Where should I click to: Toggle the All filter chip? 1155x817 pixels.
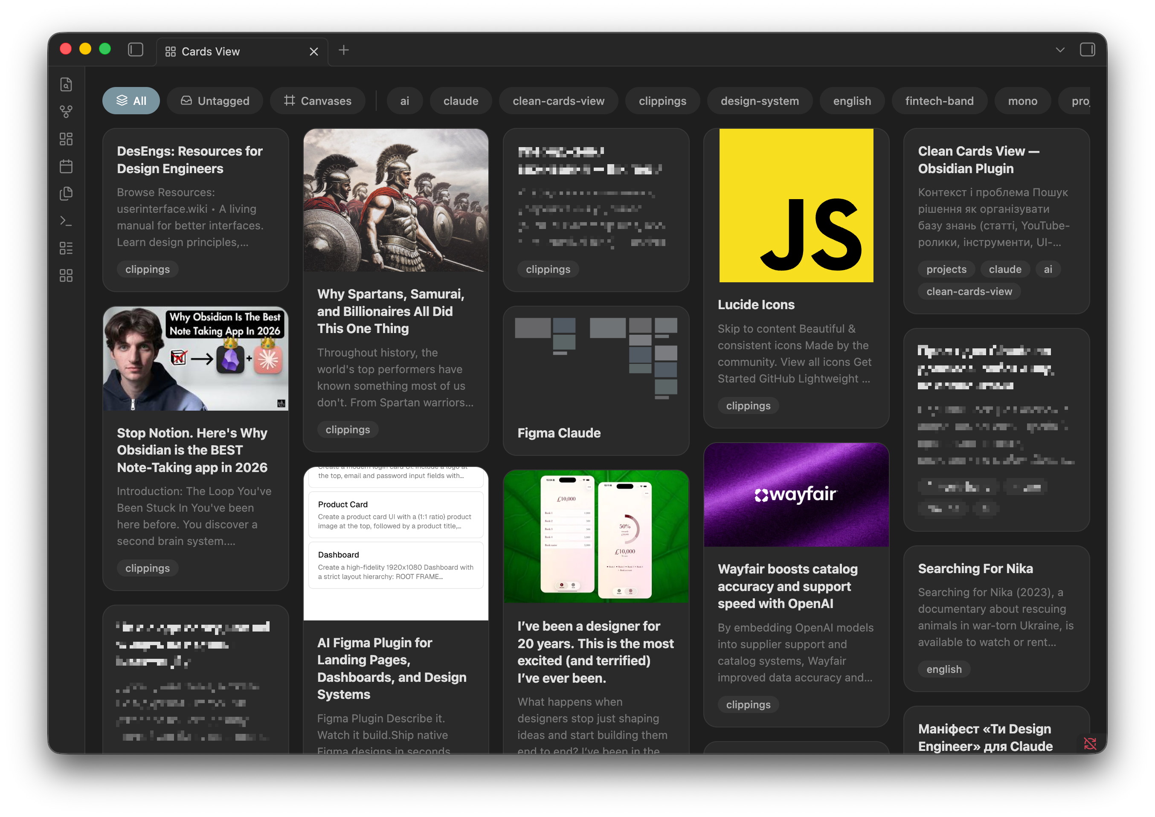coord(131,101)
